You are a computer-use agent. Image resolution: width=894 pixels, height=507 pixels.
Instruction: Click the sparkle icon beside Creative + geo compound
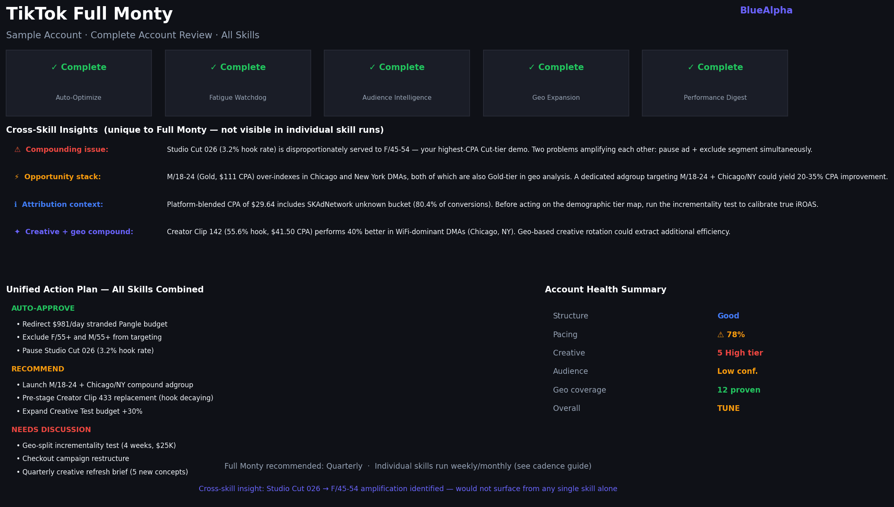(x=17, y=232)
